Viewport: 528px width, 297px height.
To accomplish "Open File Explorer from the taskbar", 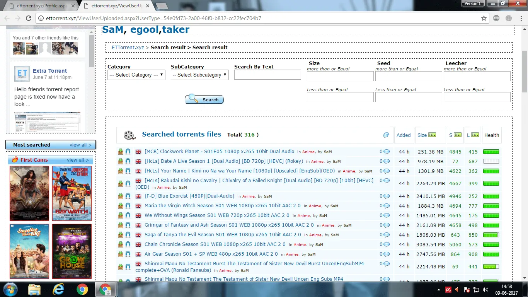I will (34, 289).
